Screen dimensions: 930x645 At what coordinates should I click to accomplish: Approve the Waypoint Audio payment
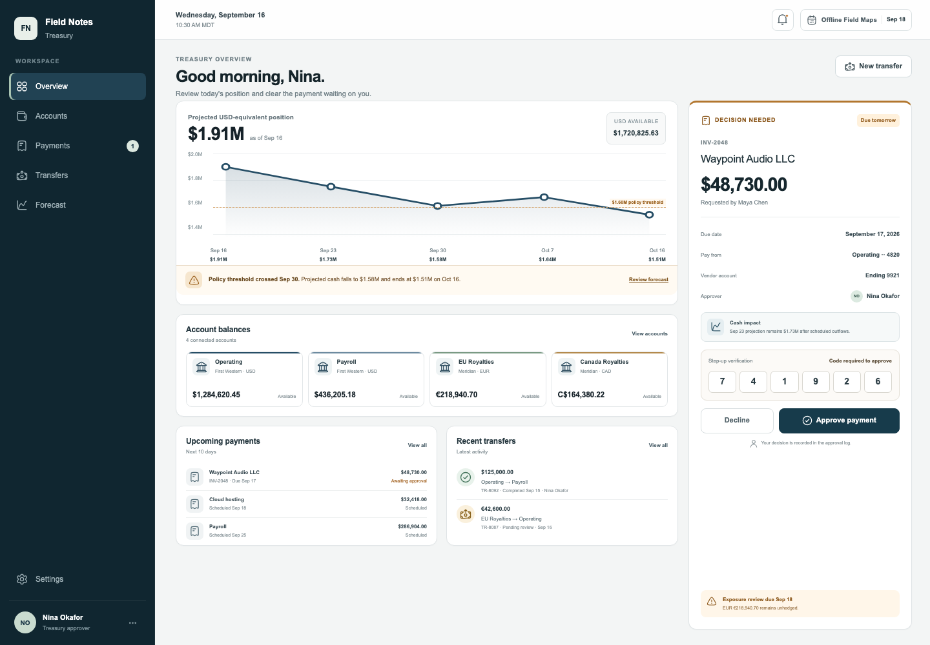point(839,421)
